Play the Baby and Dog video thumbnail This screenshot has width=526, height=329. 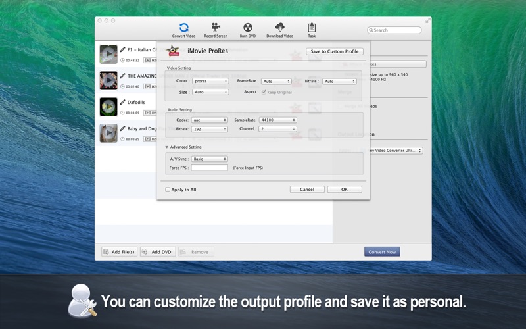click(x=108, y=133)
